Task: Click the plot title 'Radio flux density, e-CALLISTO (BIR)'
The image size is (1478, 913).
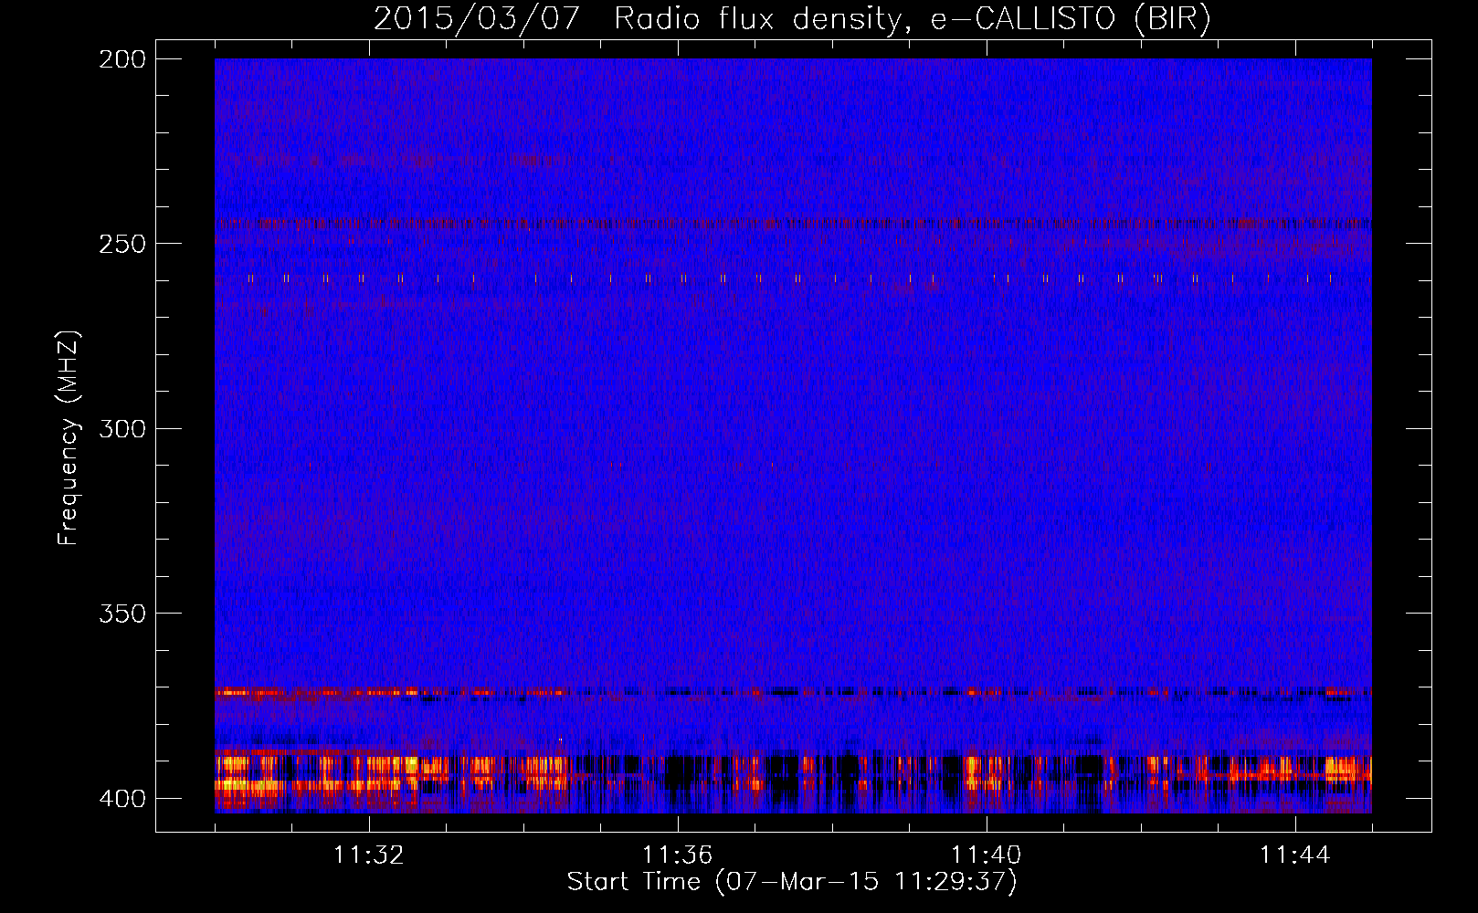Action: (912, 19)
